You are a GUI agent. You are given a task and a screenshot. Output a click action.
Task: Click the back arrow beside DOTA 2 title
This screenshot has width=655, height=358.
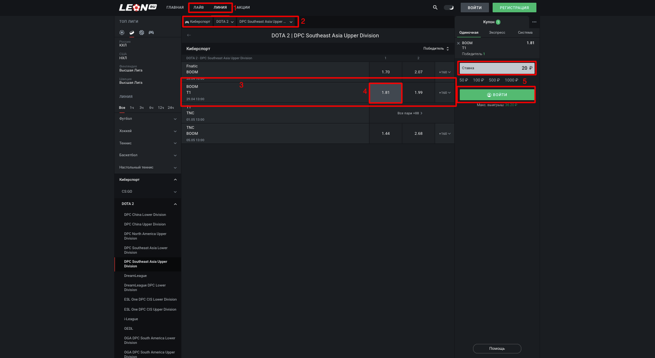click(189, 35)
